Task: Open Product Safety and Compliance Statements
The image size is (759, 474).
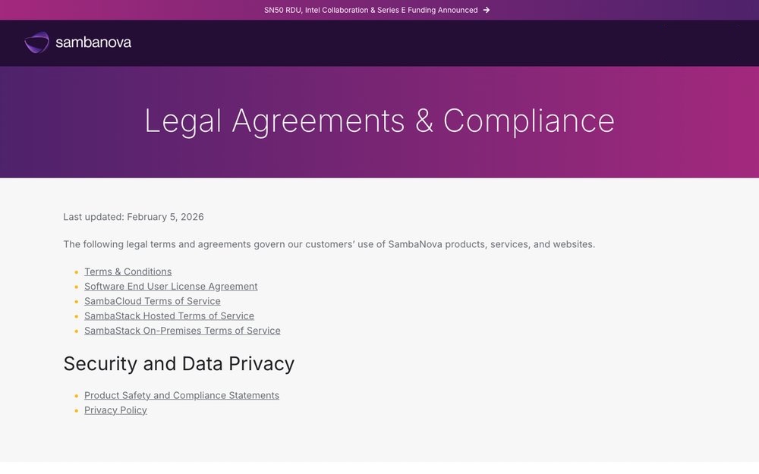Action: click(181, 395)
